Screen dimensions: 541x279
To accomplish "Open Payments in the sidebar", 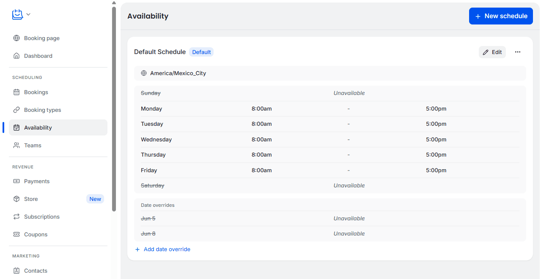I will (58, 181).
